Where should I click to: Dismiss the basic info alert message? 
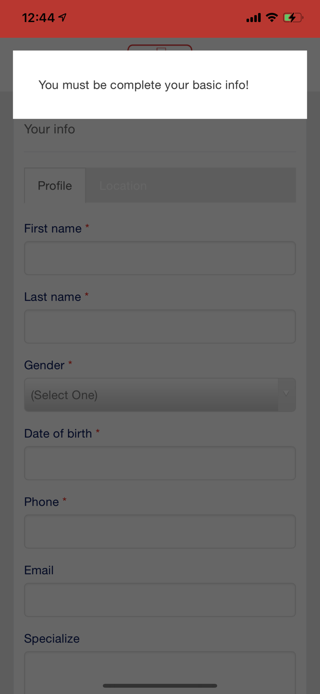coord(160,85)
